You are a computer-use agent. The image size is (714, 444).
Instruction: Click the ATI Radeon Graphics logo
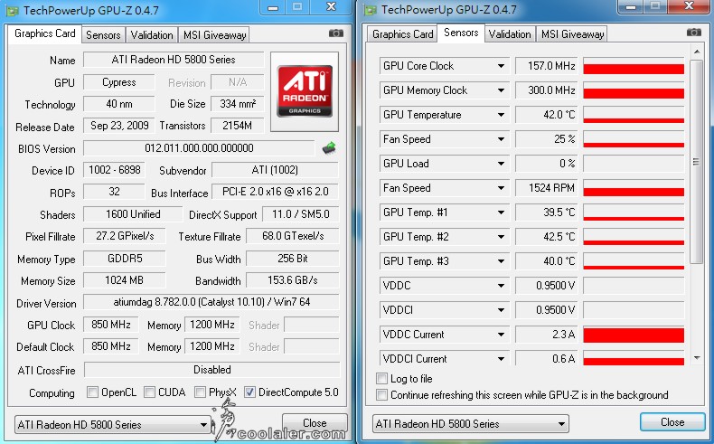click(305, 91)
